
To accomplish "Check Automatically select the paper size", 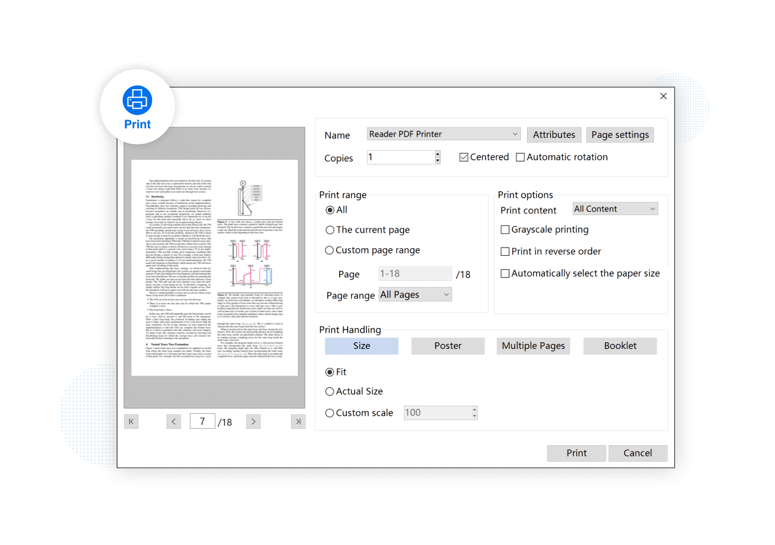I will [505, 274].
